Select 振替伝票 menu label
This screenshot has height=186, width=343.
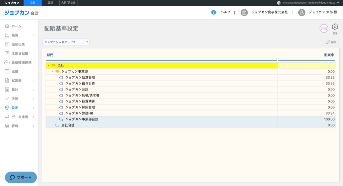(x=18, y=44)
